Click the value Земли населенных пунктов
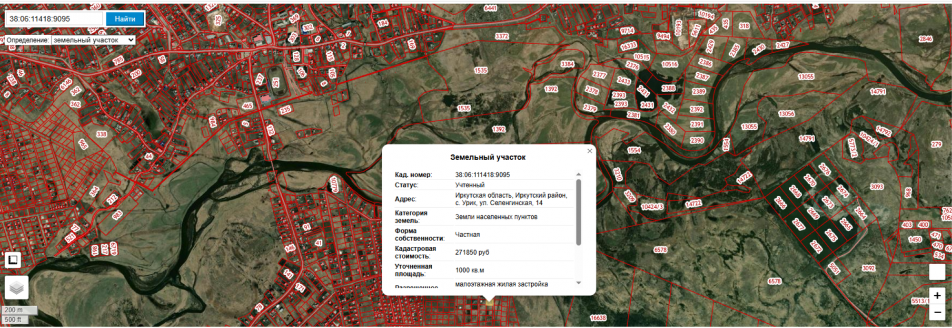The height and width of the screenshot is (328, 952). [x=496, y=217]
